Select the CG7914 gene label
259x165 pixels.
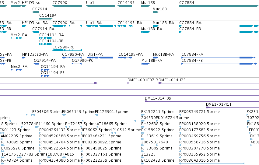[40, 9]
